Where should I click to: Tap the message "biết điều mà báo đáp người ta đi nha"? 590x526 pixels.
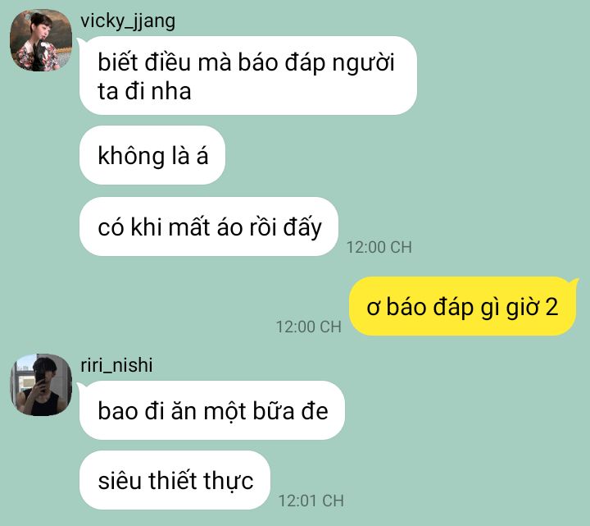pos(248,75)
